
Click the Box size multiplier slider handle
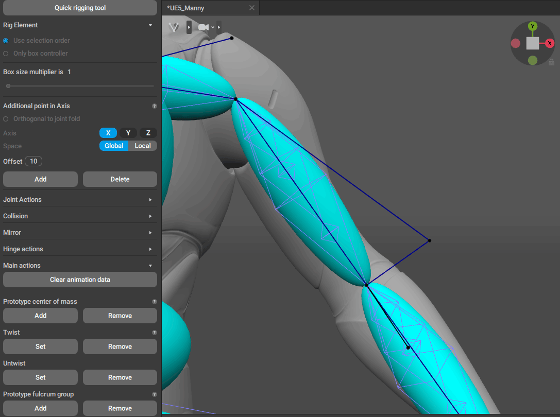click(8, 86)
